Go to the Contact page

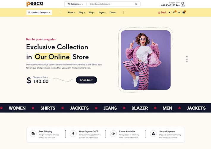[x=113, y=12]
